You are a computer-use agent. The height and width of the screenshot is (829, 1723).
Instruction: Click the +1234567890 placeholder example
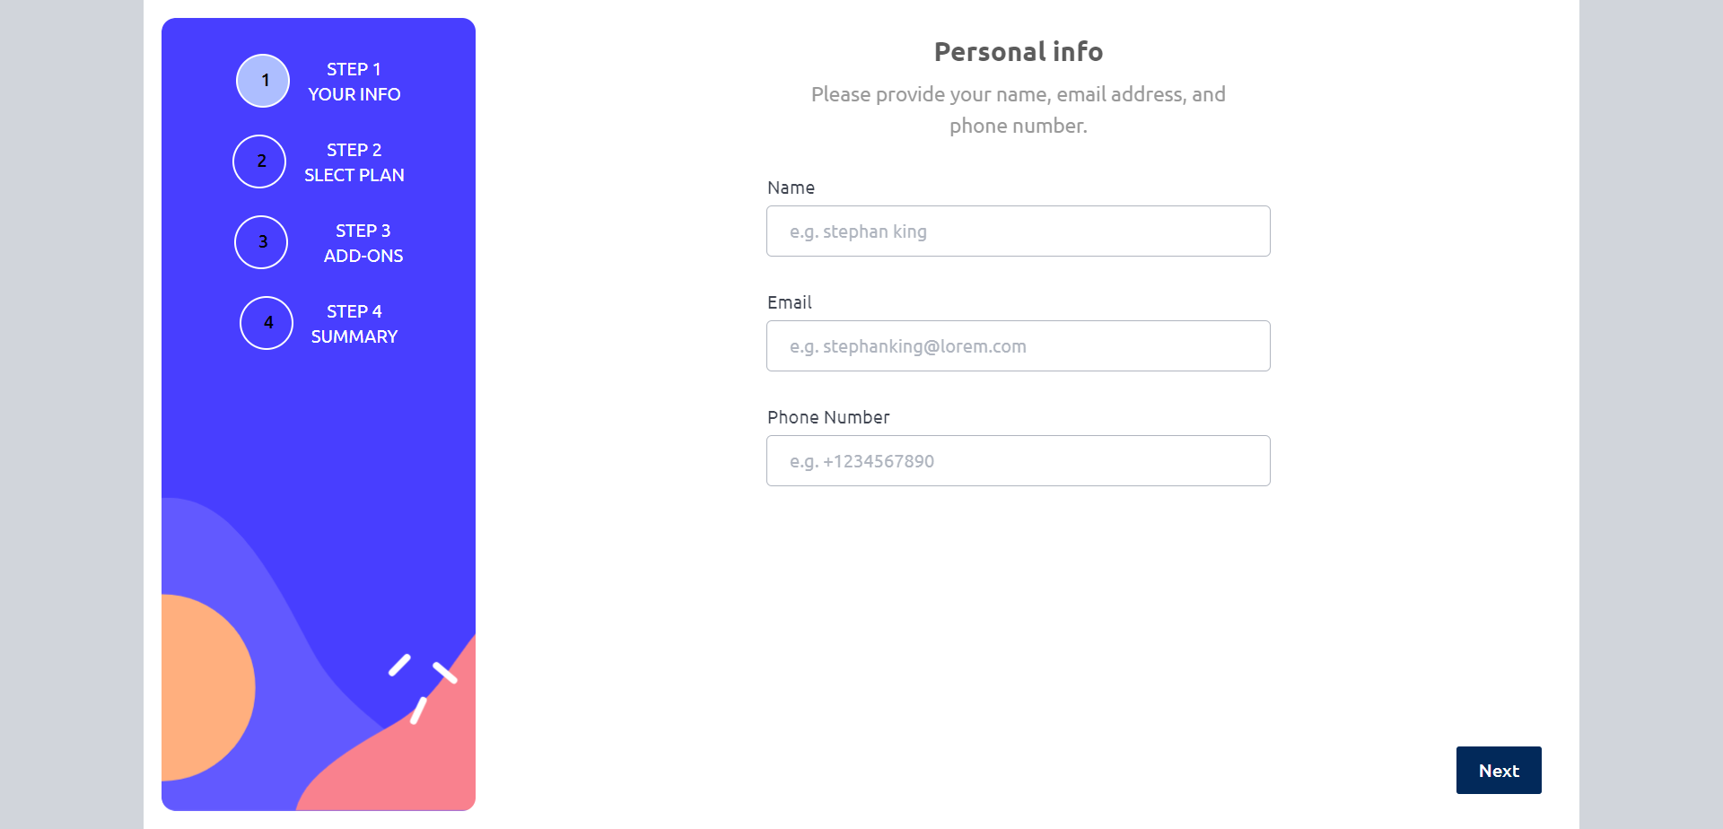pyautogui.click(x=861, y=460)
